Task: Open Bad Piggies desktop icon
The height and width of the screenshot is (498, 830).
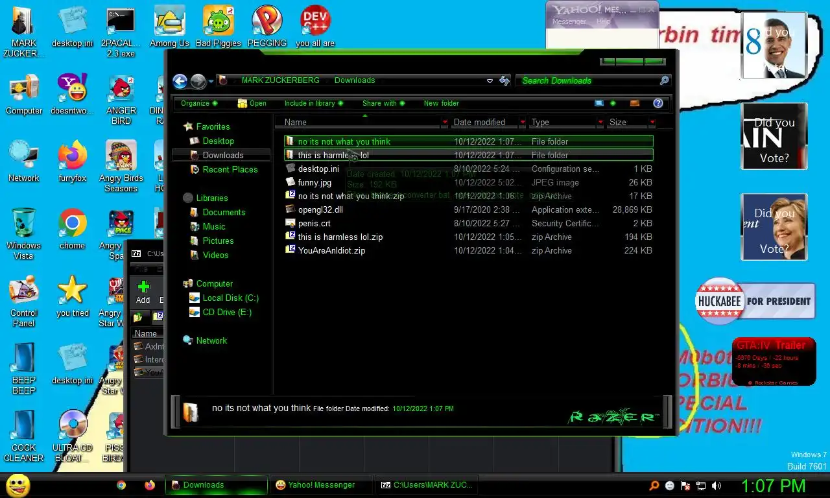Action: pos(218,27)
